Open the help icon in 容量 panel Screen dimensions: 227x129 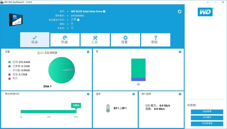88,52
